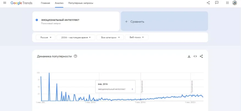Open embed code for the chart
Viewport: 241px width, 111px height.
coord(195,56)
